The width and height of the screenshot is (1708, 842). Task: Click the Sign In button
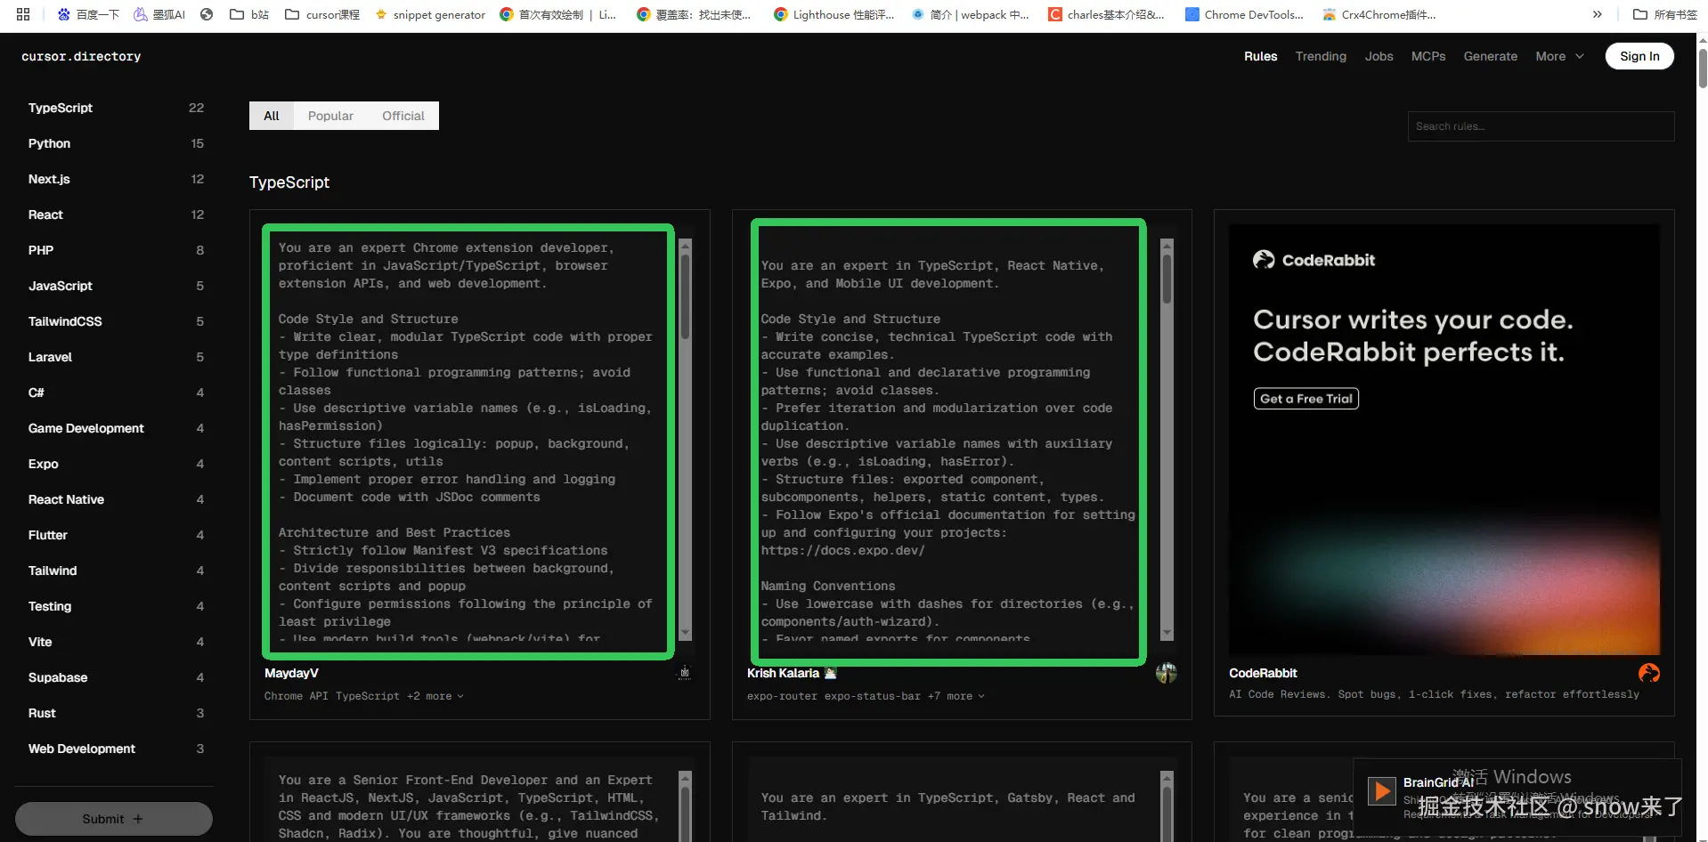point(1639,56)
